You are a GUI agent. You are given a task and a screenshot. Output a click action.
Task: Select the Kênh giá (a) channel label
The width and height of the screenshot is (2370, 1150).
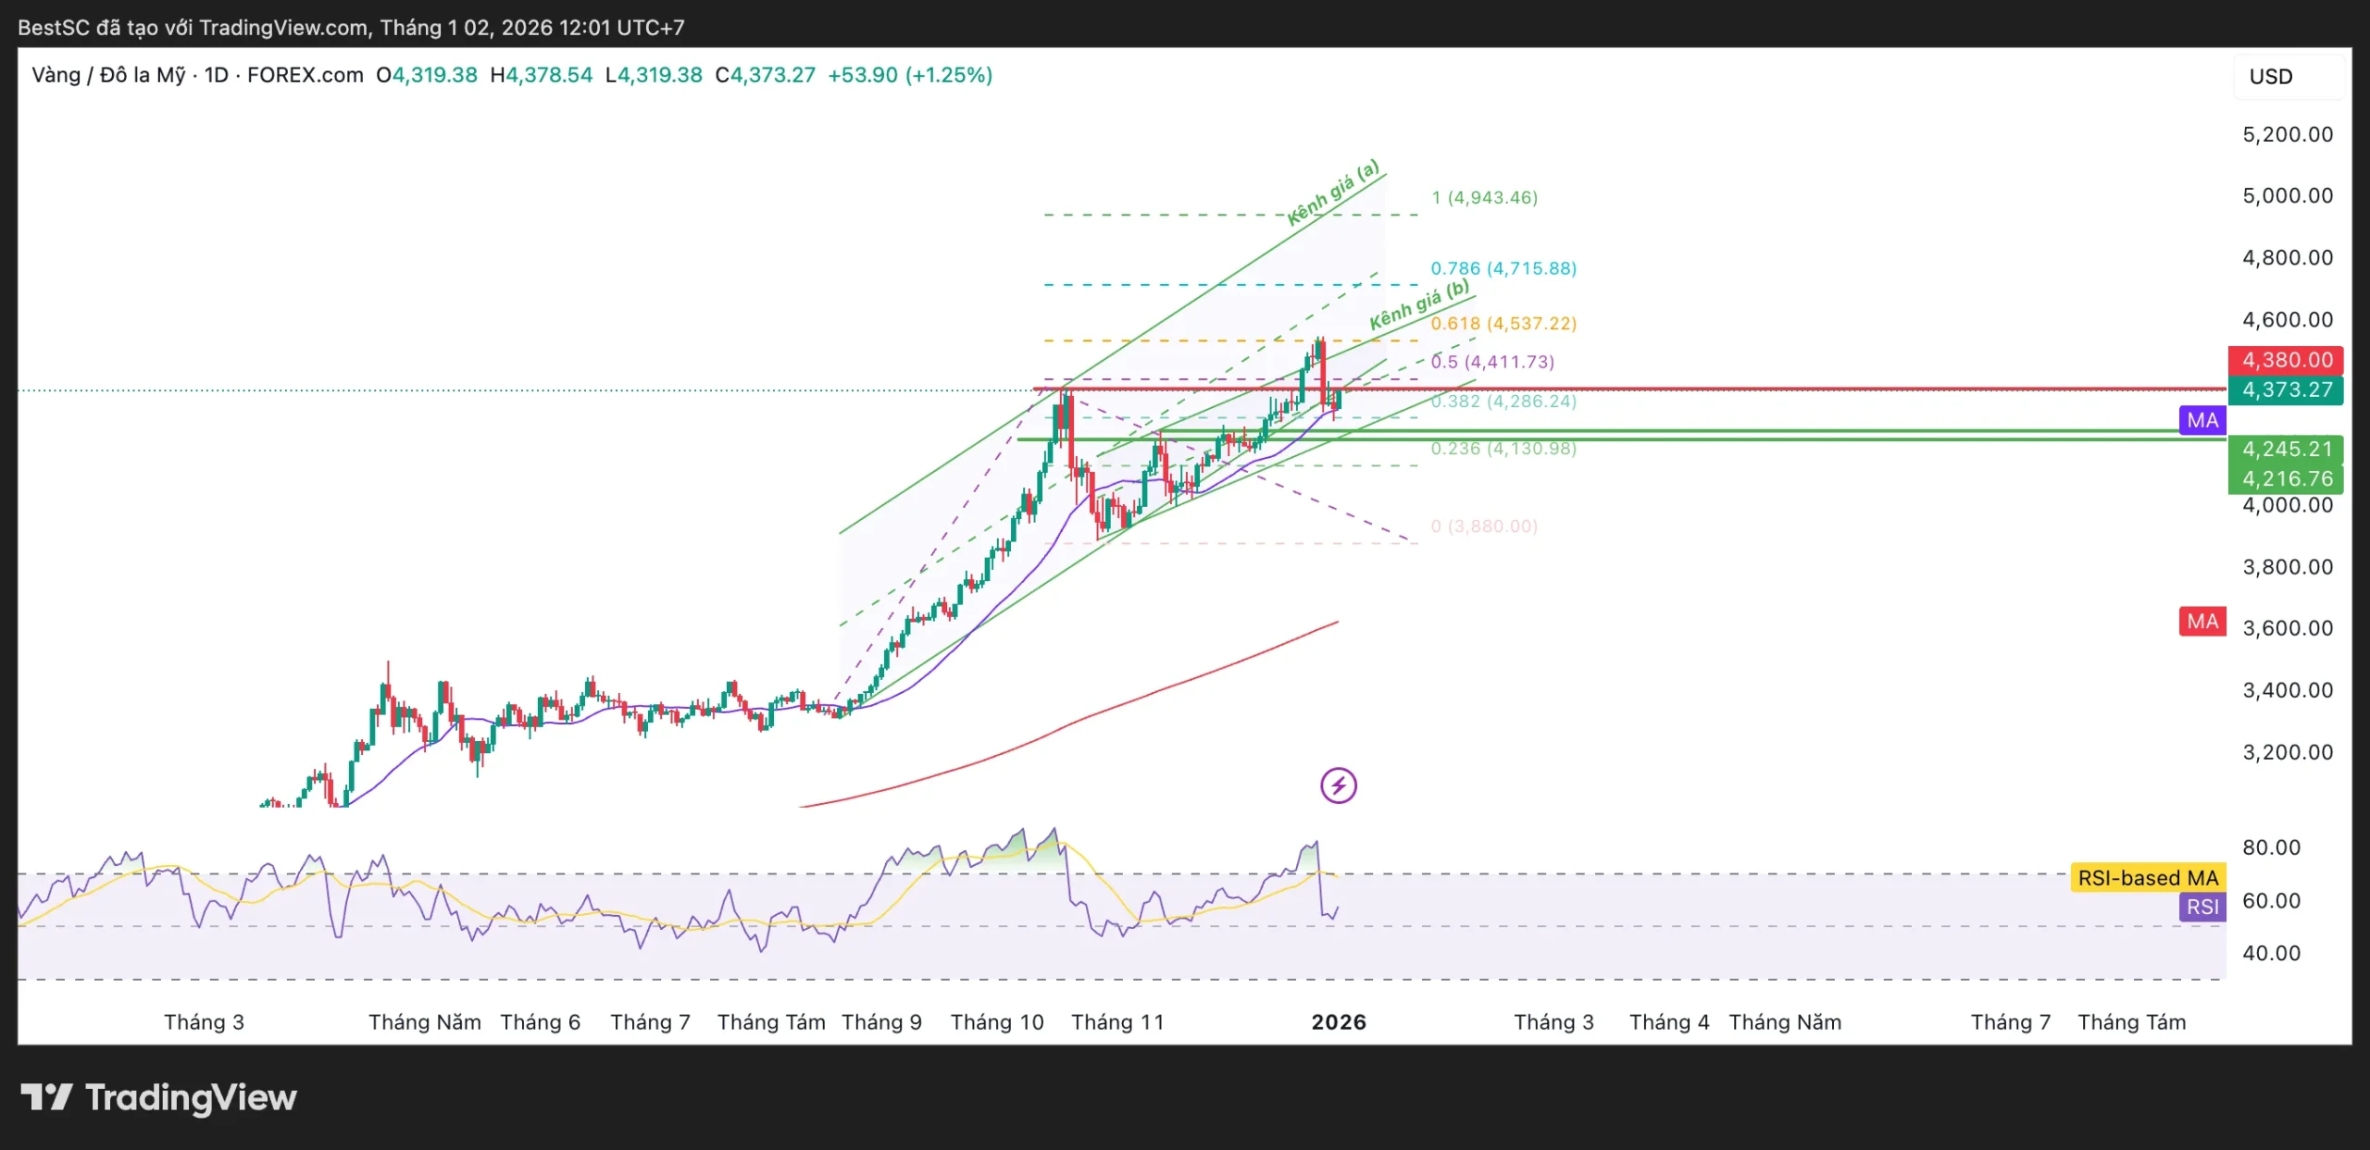coord(1333,192)
